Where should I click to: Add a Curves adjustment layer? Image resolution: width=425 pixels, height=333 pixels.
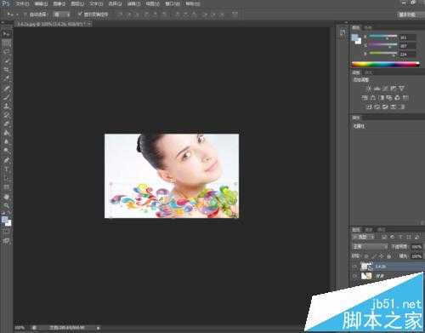coord(385,89)
